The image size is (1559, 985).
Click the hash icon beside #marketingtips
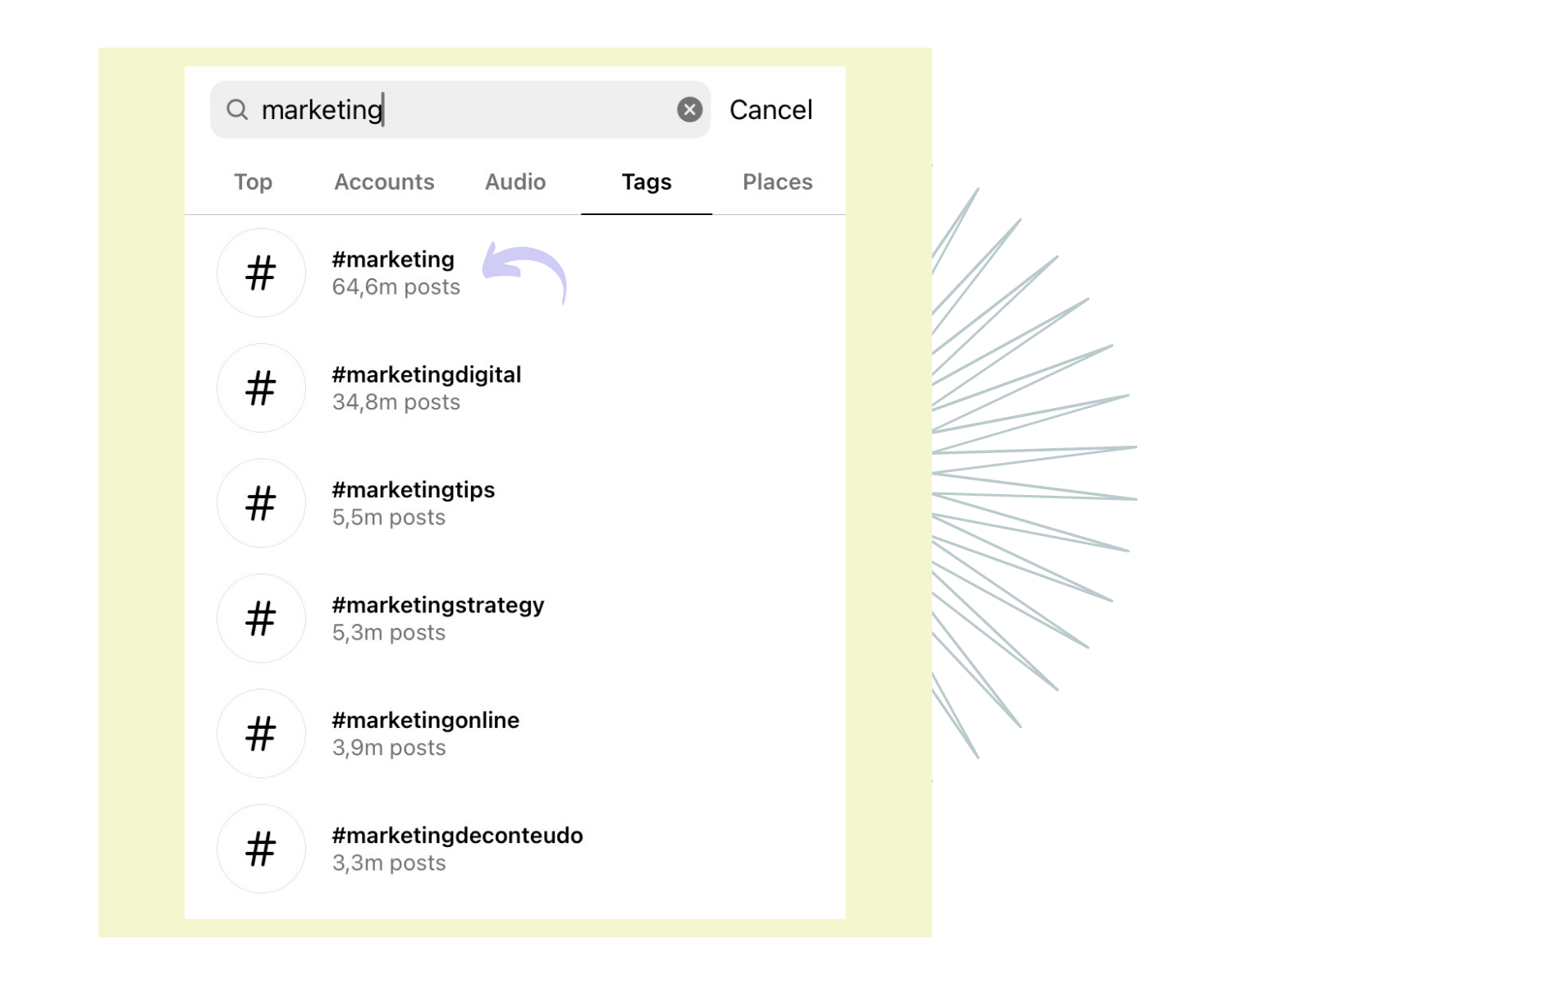(x=261, y=503)
